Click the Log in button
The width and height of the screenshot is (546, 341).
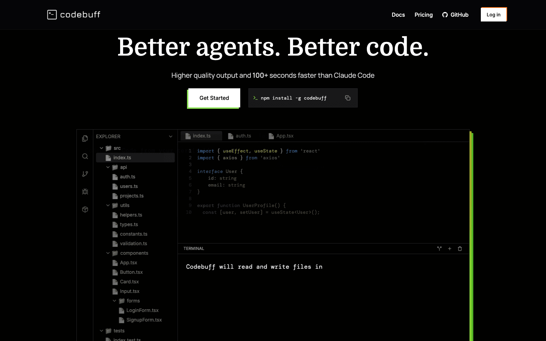click(x=493, y=15)
